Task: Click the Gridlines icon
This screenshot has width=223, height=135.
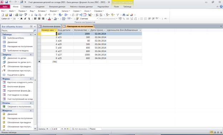Action: [x=64, y=19]
